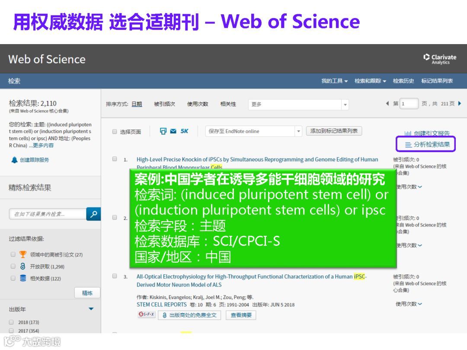467x350 pixels.
Task: Open STEM CELL REPORTS journal link
Action: (x=161, y=305)
